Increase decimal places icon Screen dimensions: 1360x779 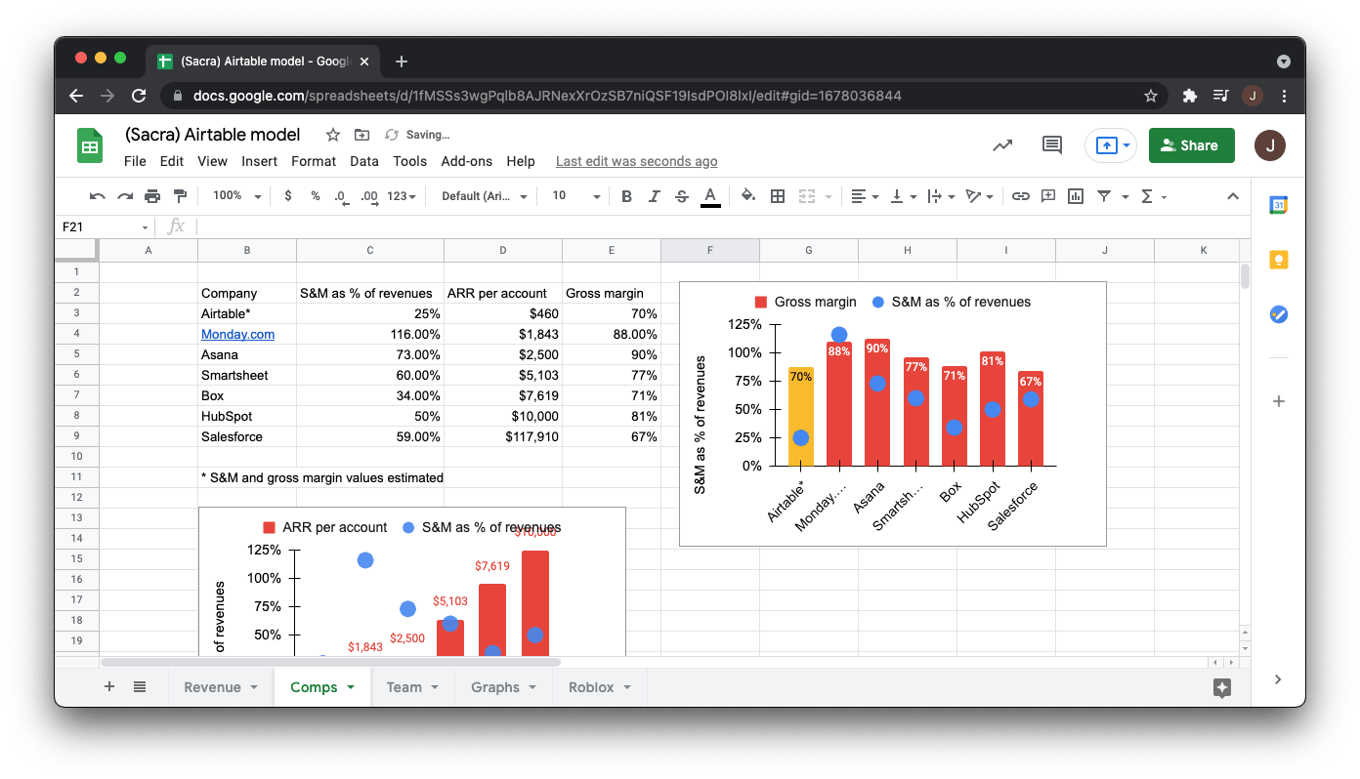(x=369, y=196)
